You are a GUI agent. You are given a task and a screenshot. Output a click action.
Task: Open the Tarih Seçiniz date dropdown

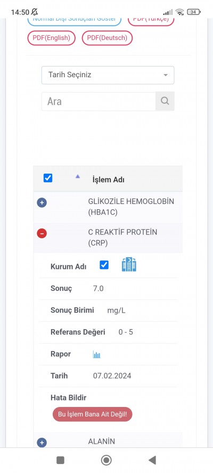coord(108,75)
